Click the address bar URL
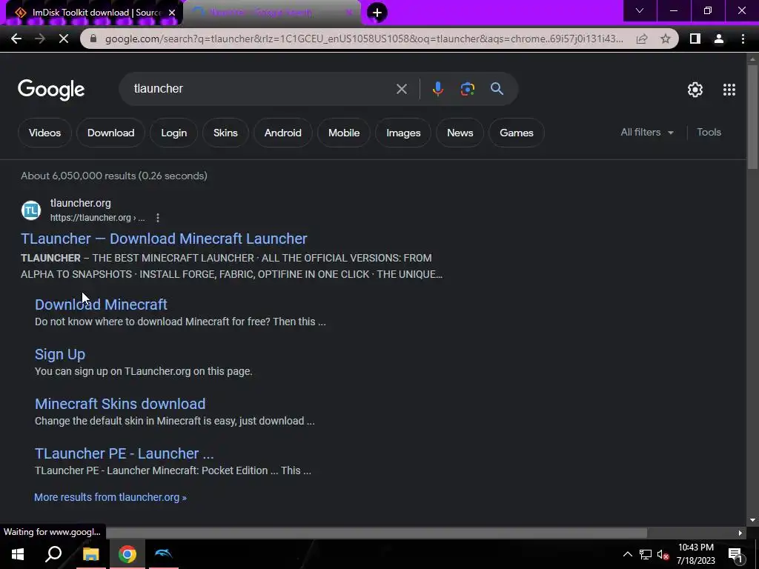The width and height of the screenshot is (759, 569). [x=364, y=39]
